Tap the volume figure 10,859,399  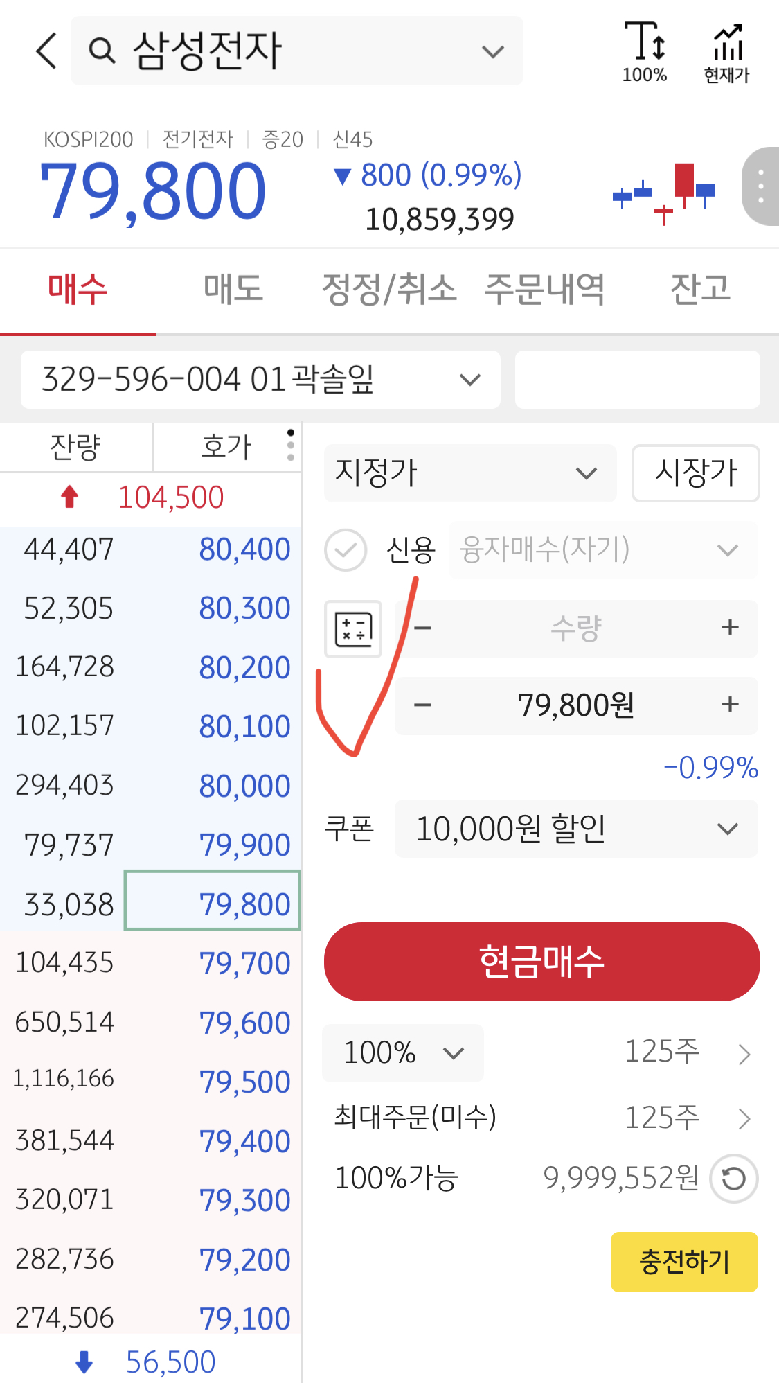point(440,220)
